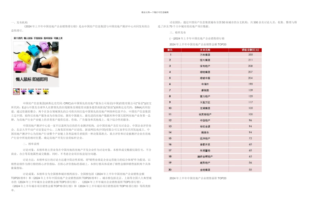This screenshot has width=310, height=219.
Task: Click the sales value 117
Action: click(x=251, y=102)
